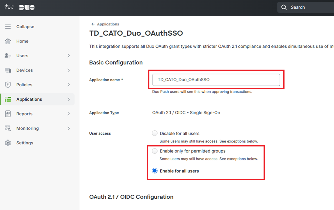
Task: Select Disable for all users
Action: coord(155,133)
